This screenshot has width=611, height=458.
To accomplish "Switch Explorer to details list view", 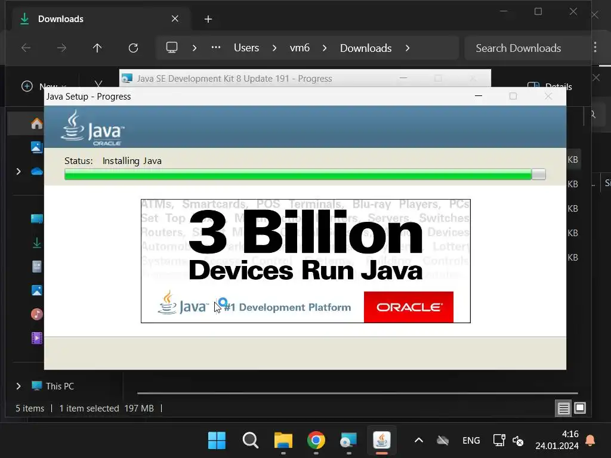I will pos(563,408).
